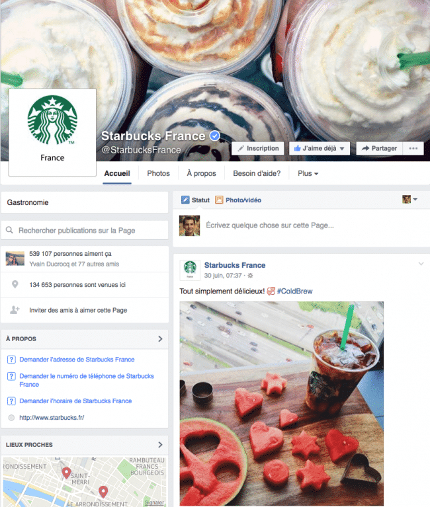430x507 pixels.
Task: Open the post options chevron dropdown
Action: 421,264
